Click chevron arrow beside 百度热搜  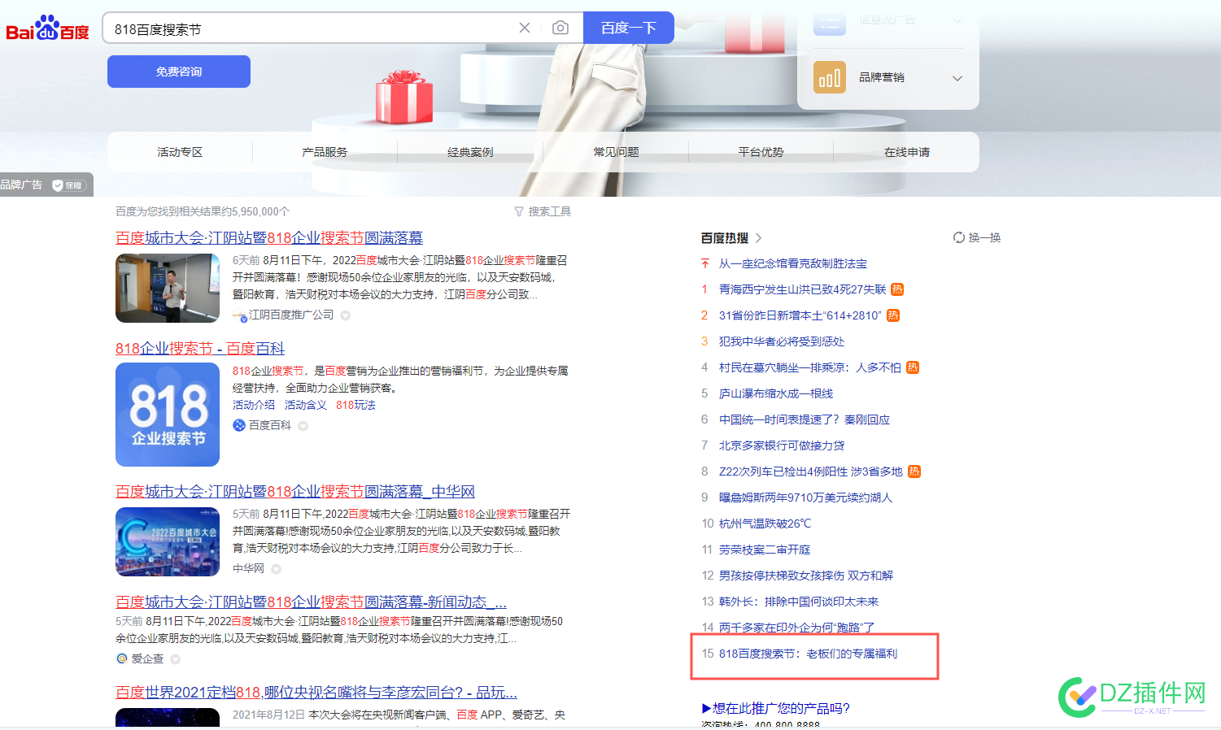coord(759,238)
